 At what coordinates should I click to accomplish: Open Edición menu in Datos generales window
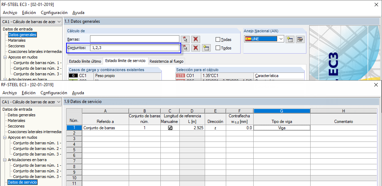coord(29,12)
